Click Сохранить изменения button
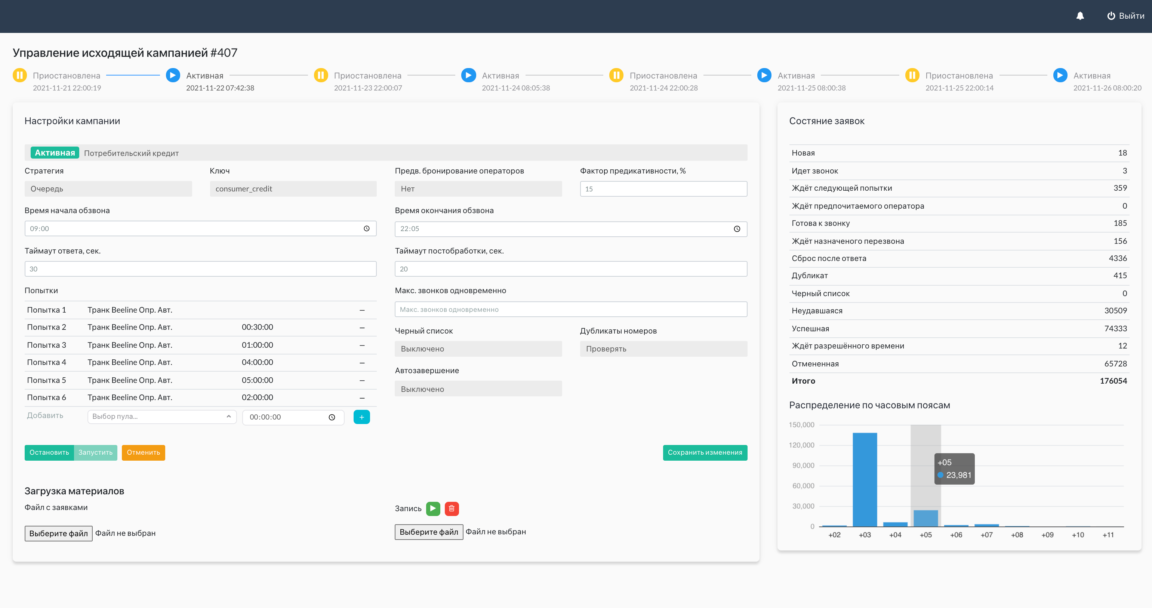1152x608 pixels. coord(705,452)
